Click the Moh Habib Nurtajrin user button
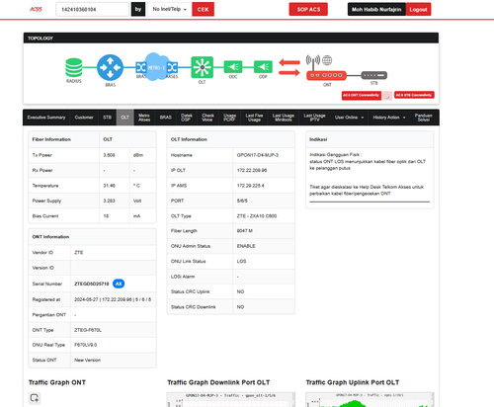 [376, 9]
